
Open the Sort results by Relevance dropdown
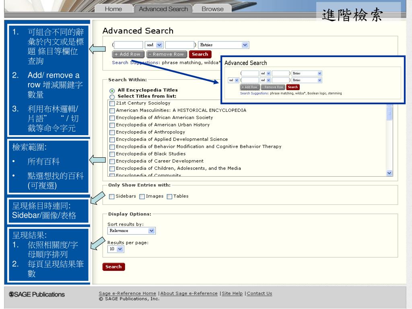point(132,231)
